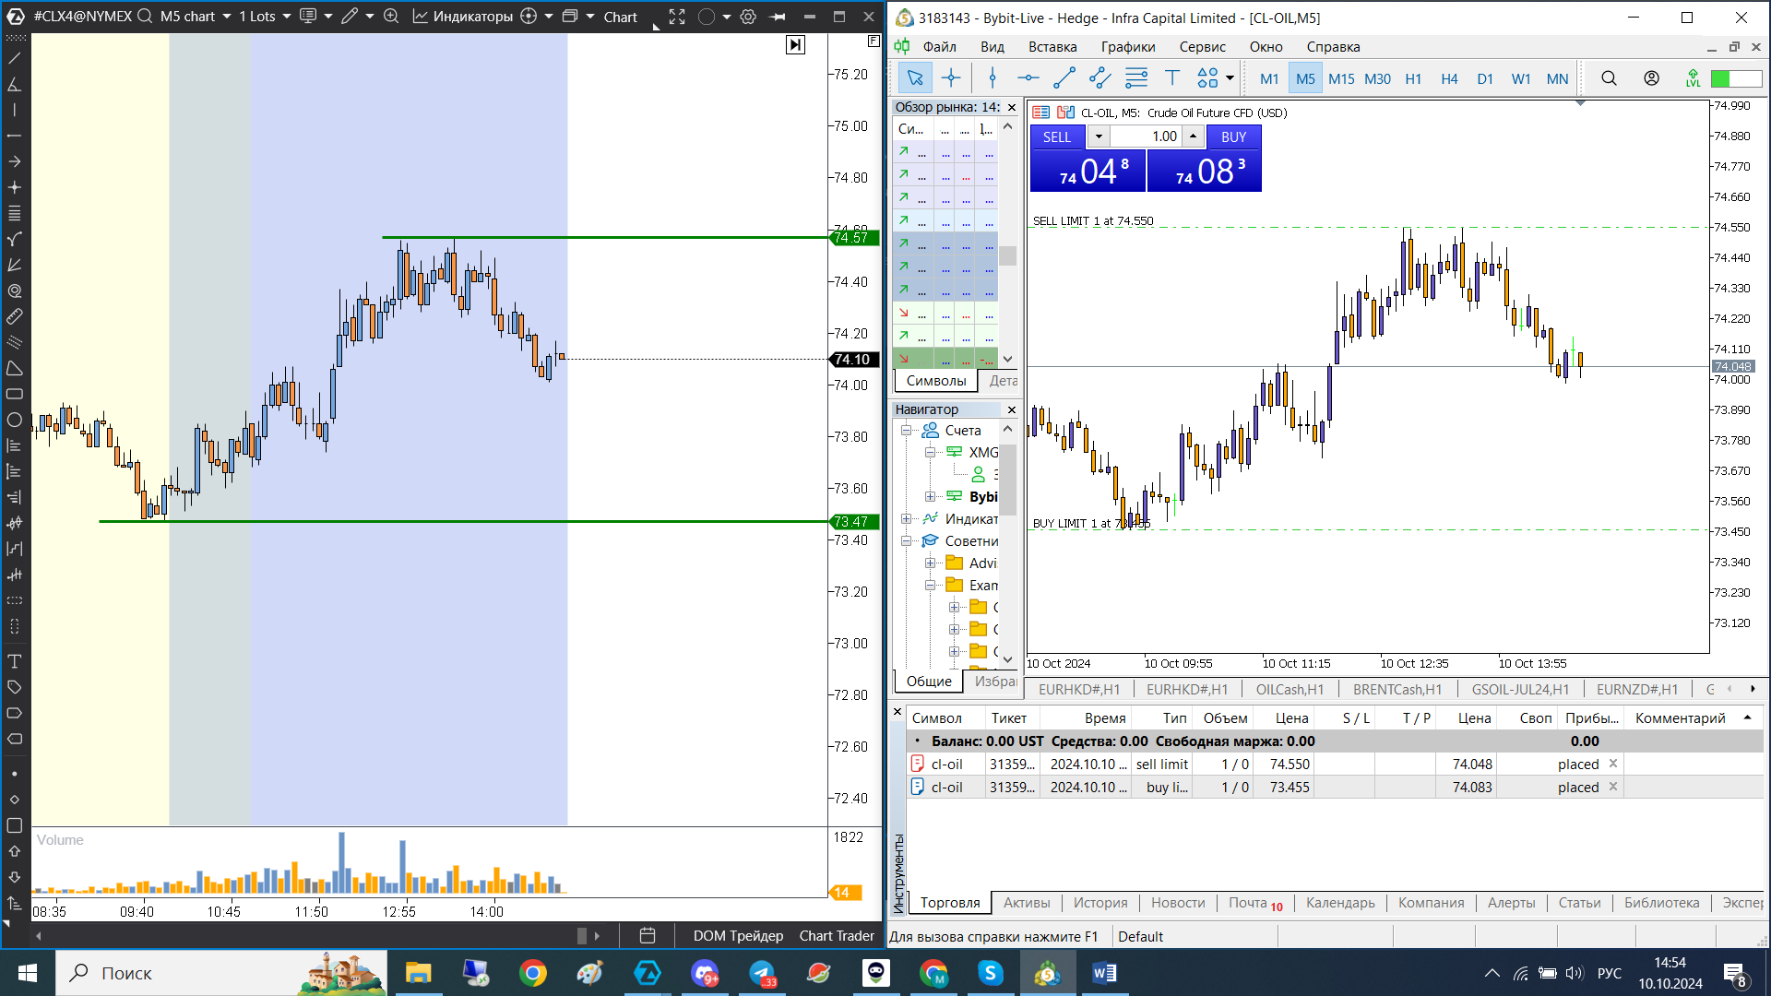
Task: Select the trendline drawing tool
Action: [1064, 78]
